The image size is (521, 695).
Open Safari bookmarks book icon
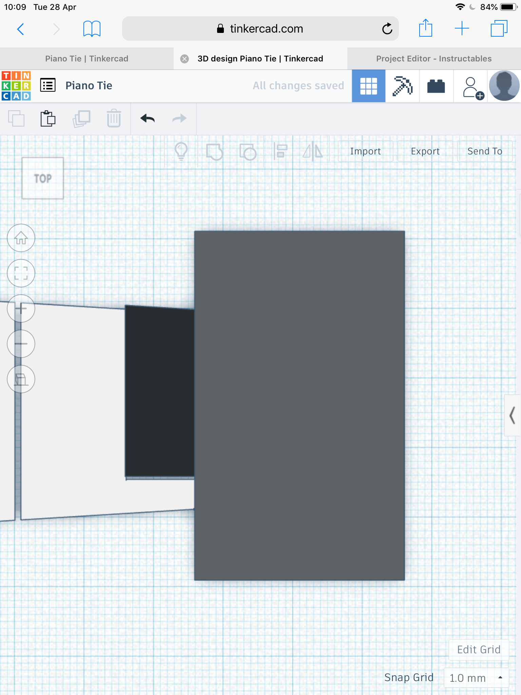click(x=92, y=29)
